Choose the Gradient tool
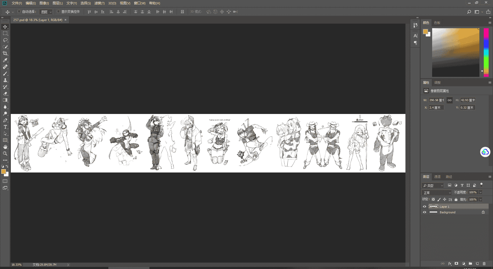Screen dimensions: 493x269 tap(5, 100)
